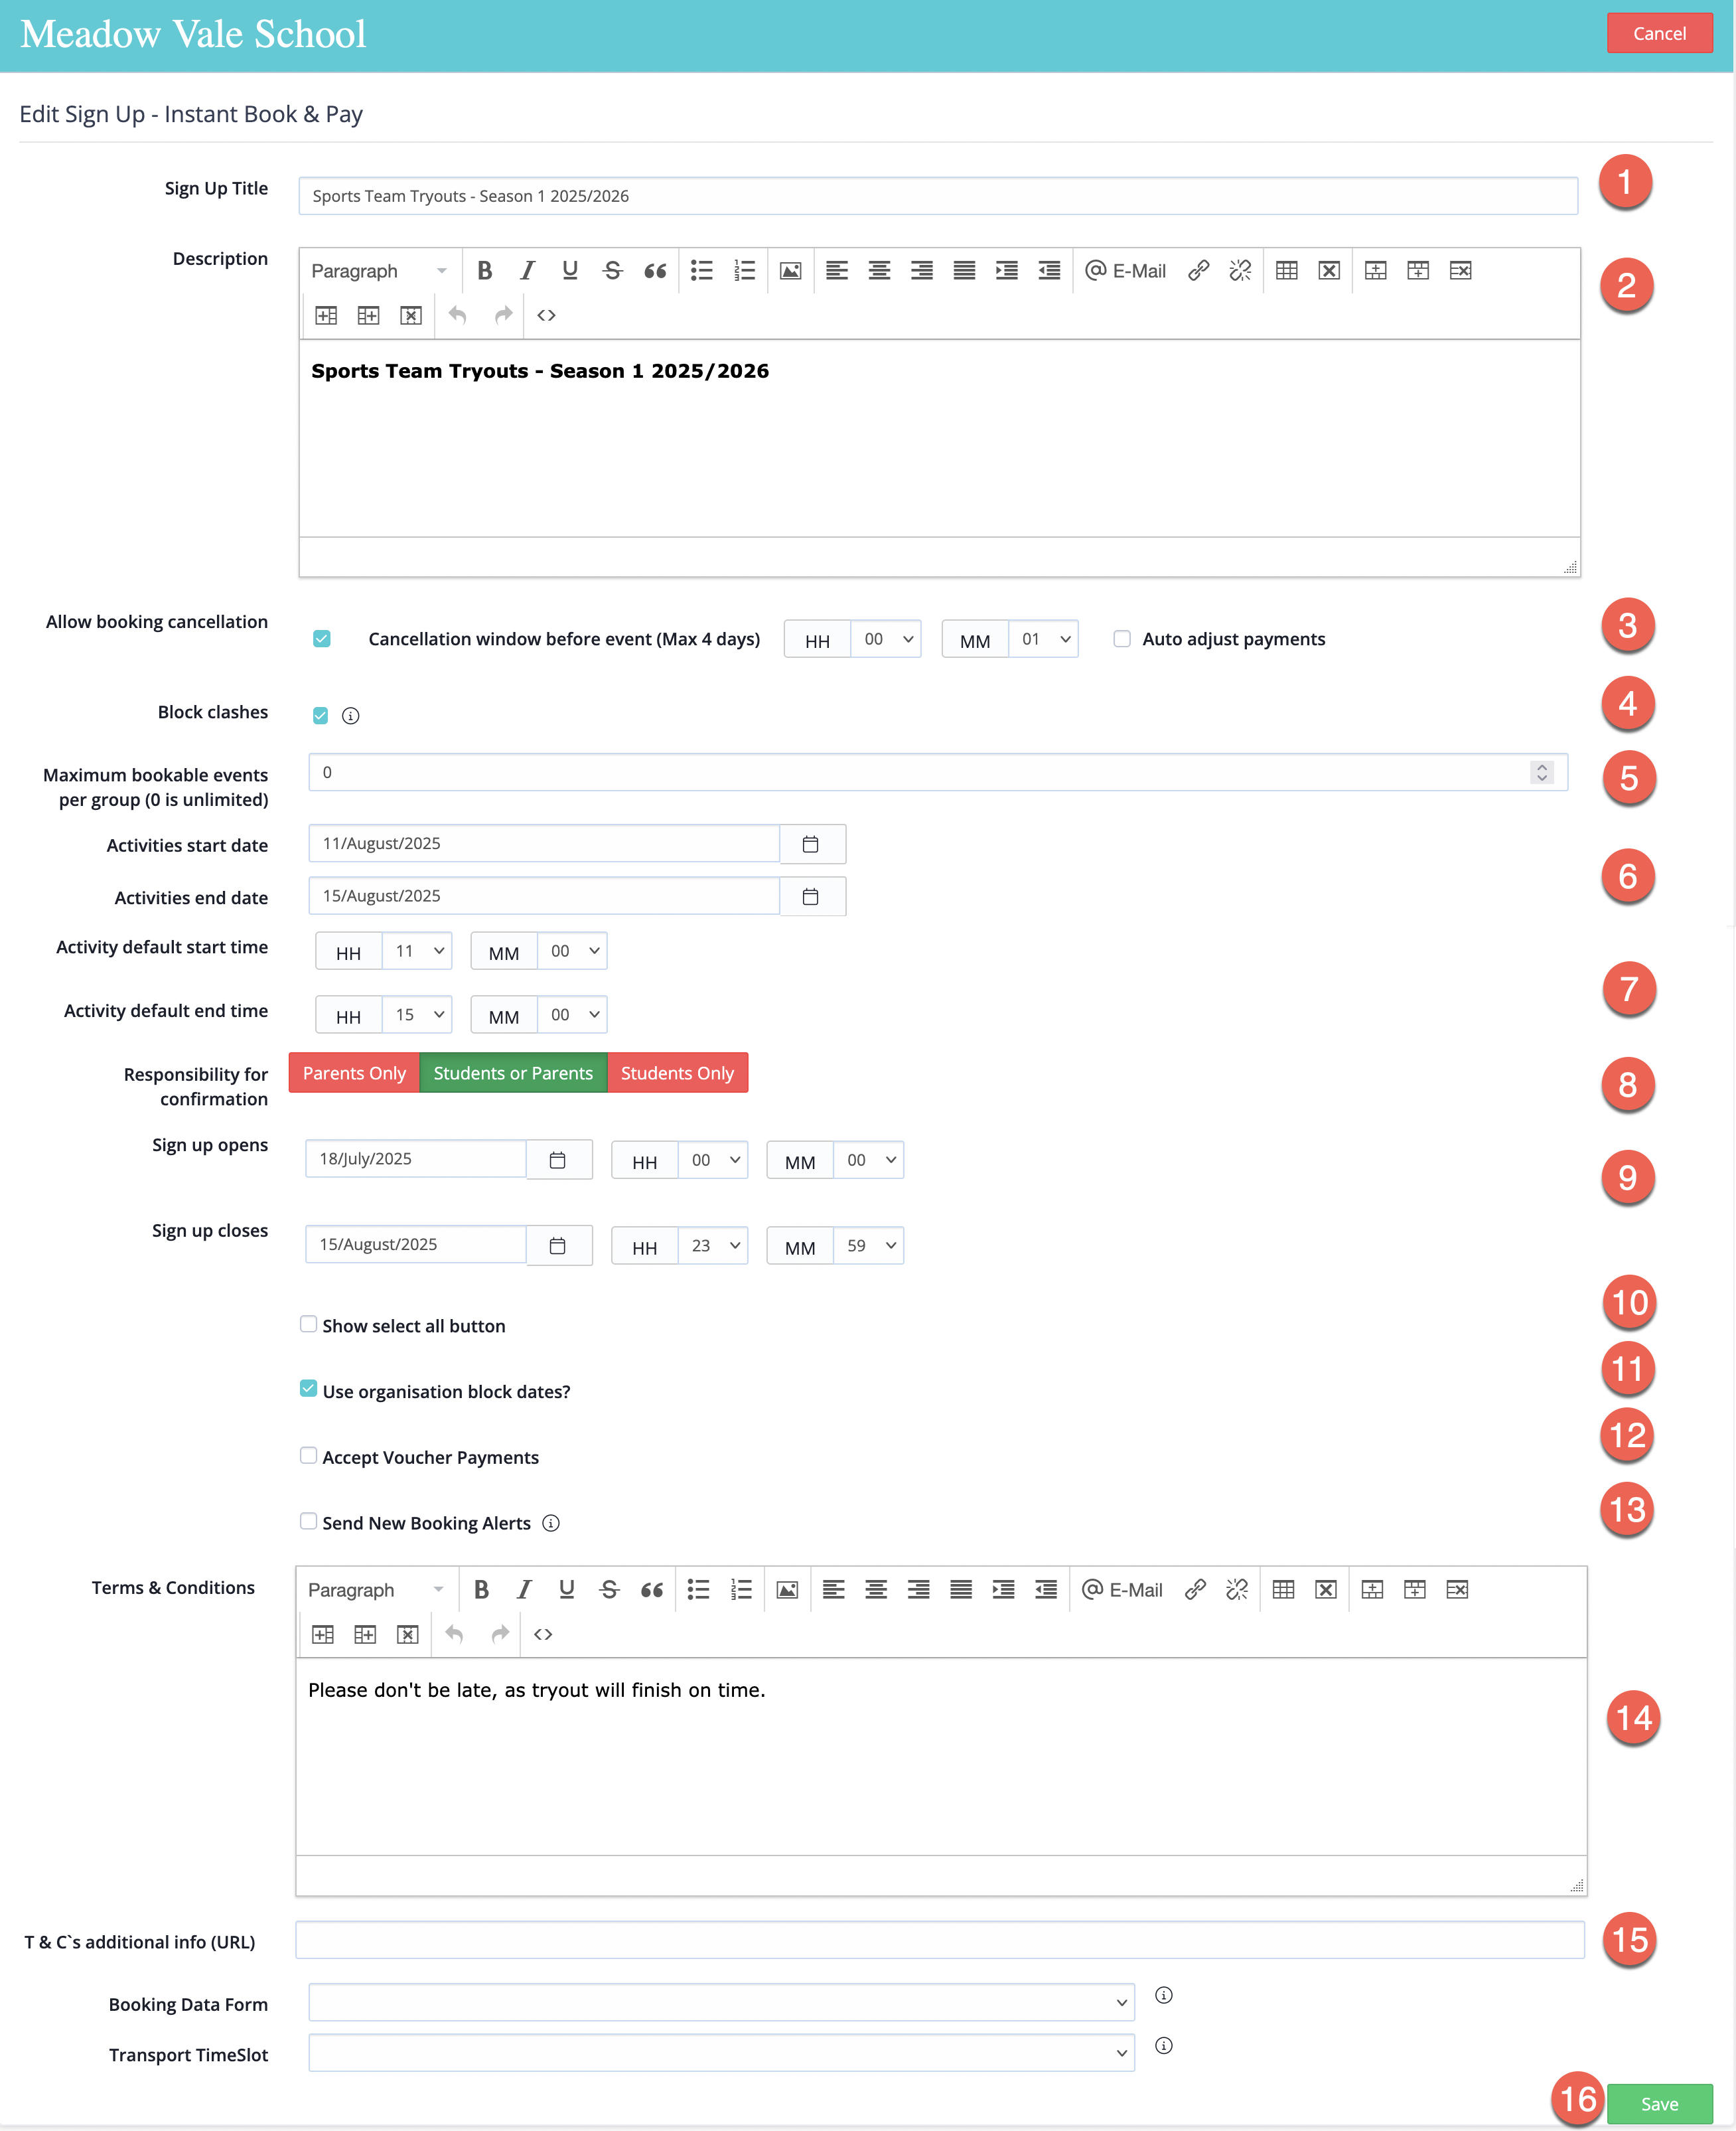Open cancellation window hours dropdown
The image size is (1736, 2131).
pyautogui.click(x=886, y=639)
